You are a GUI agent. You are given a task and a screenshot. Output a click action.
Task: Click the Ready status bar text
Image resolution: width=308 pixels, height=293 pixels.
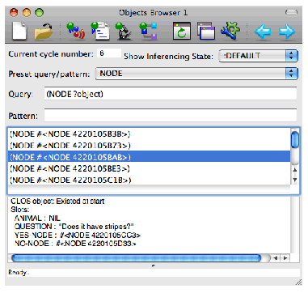pos(19,272)
